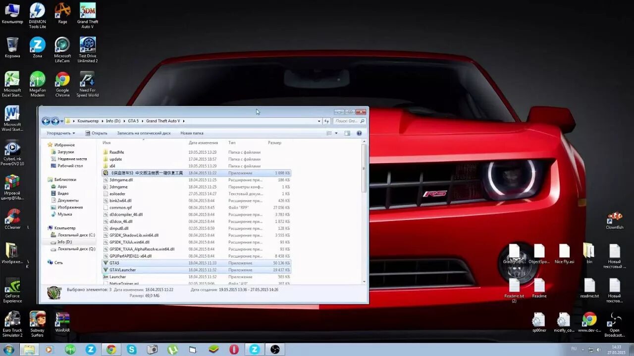Open Nice Fly.asi file on desktop
634x356 pixels.
[x=564, y=254]
